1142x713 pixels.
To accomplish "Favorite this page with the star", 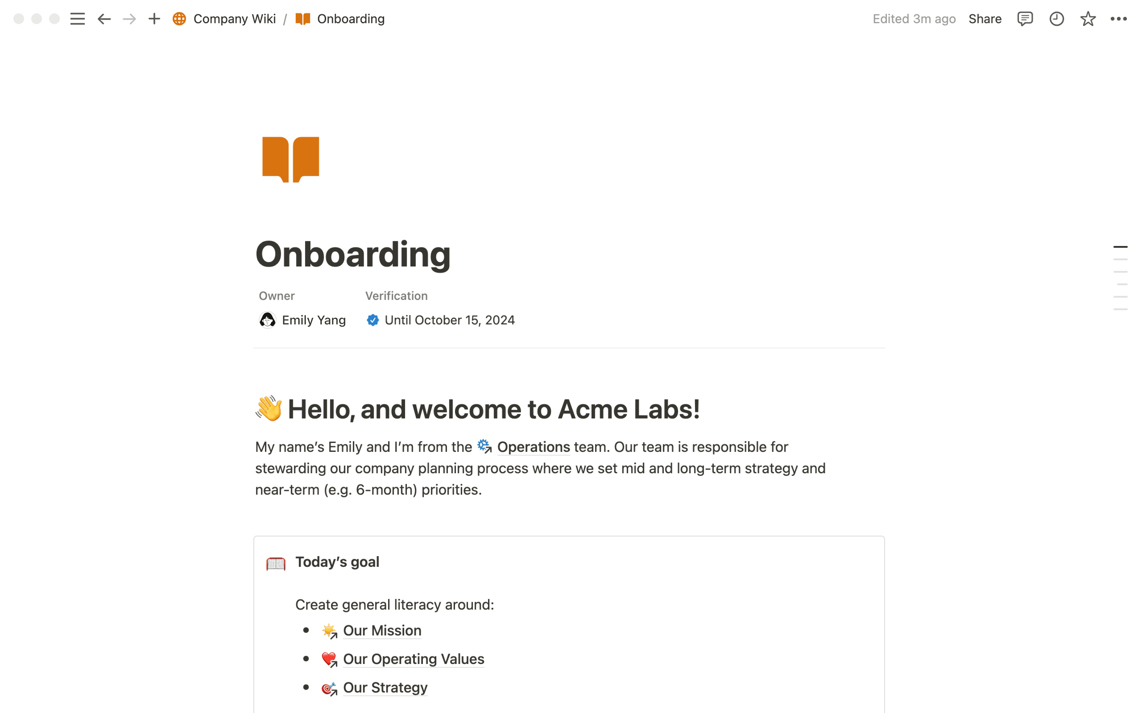I will pos(1088,19).
